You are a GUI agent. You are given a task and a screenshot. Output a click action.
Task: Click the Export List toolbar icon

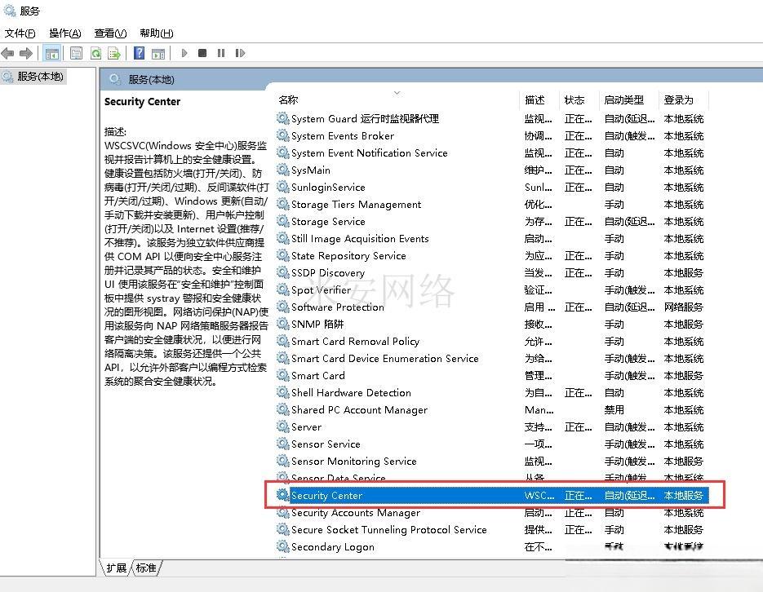tap(114, 53)
